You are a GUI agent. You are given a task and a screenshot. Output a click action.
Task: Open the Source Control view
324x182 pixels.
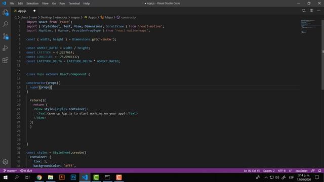click(6, 36)
